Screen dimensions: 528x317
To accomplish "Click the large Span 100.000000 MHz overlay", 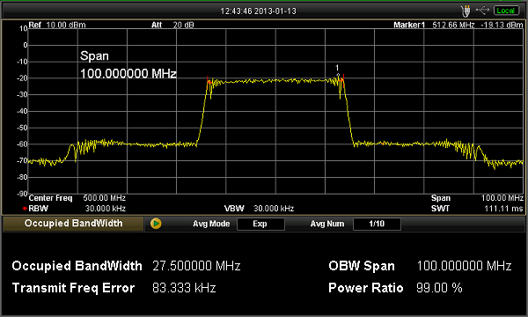I will click(128, 64).
